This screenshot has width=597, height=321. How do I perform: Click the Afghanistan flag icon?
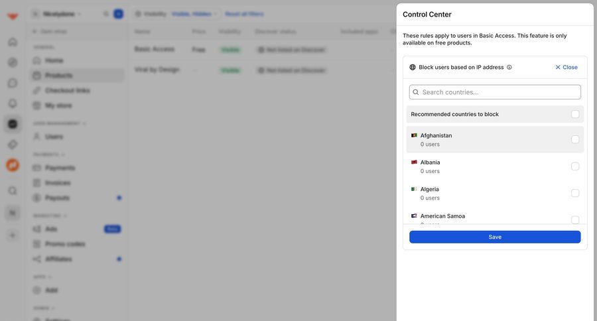pos(414,135)
